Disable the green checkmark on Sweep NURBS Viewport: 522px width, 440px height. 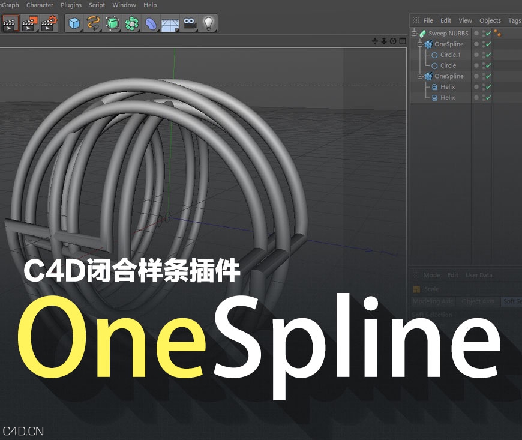pos(488,33)
